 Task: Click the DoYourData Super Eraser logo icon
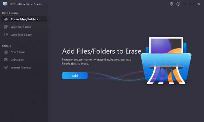pyautogui.click(x=5, y=4)
